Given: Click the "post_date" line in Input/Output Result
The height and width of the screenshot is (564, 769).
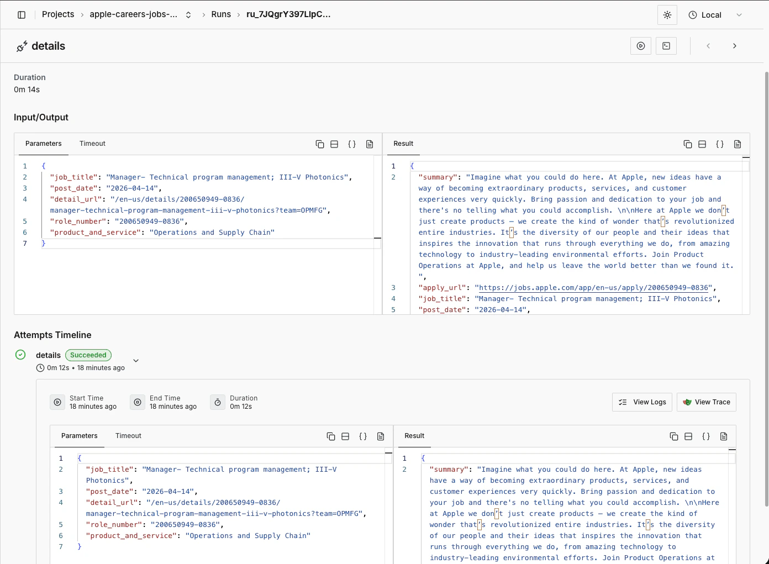Looking at the screenshot, I should click(475, 310).
